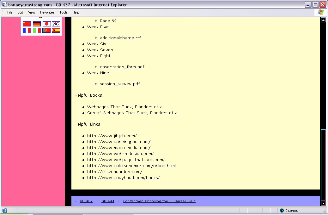This screenshot has height=215, width=328.
Task: Go to the GD 444 footer link
Action: click(108, 201)
